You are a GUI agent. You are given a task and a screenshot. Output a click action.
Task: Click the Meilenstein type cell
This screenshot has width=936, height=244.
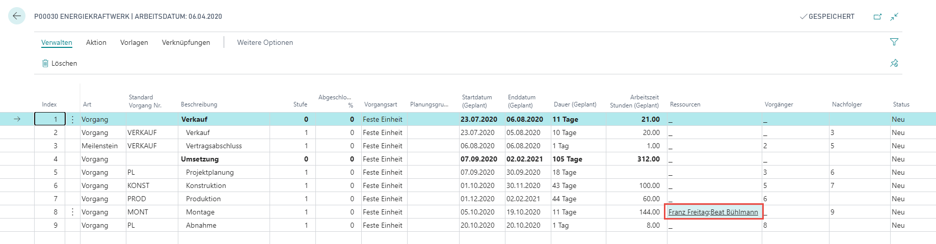click(x=103, y=146)
